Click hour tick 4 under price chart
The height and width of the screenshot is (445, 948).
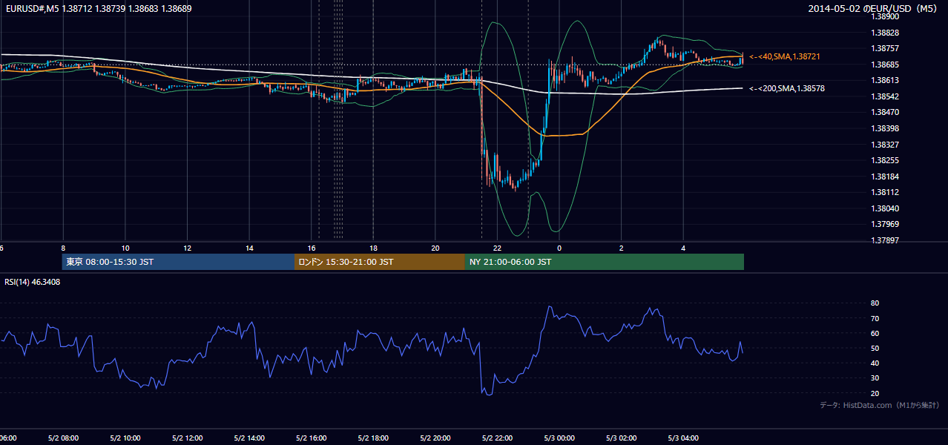[x=684, y=248]
